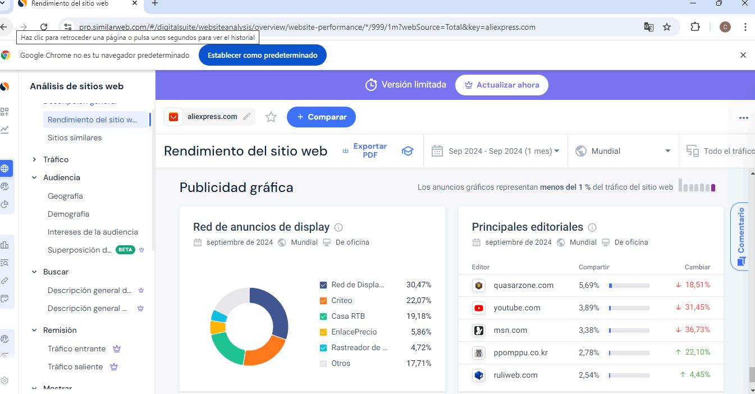Click orange Criteo donut chart segment
Image resolution: width=755 pixels, height=394 pixels.
tap(266, 351)
